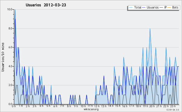Screen dimensions: 182x112
Task: Click the '16 h' x-axis label
Action: coord(124,106)
